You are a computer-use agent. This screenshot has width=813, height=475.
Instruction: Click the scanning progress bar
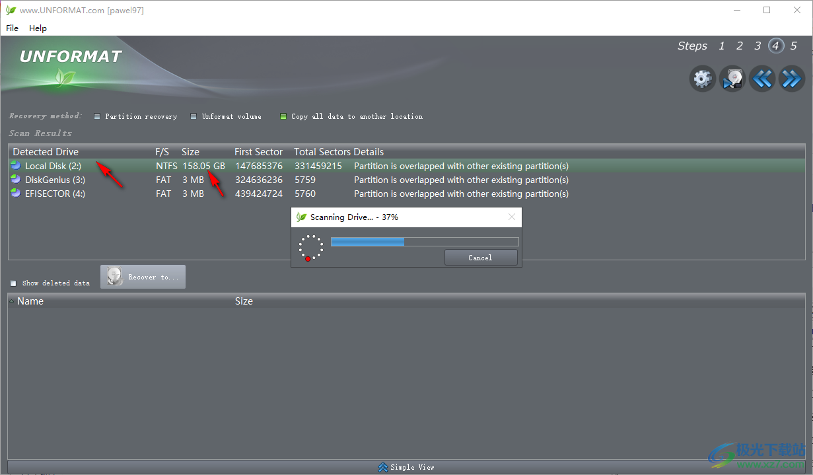click(x=425, y=242)
